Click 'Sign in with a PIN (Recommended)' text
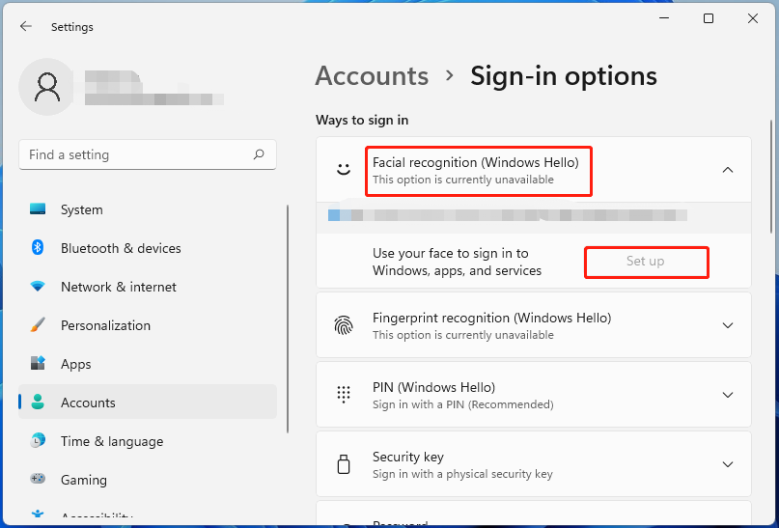The height and width of the screenshot is (528, 779). pos(463,404)
